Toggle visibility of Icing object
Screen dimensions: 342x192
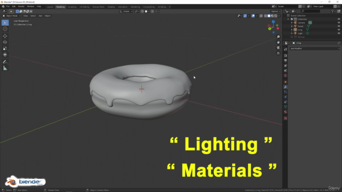339,30
